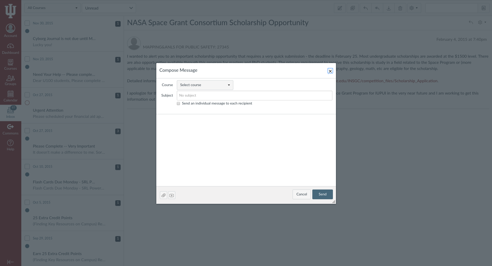This screenshot has height=266, width=492.
Task: Click the NASA Space Grant message title
Action: 218,23
